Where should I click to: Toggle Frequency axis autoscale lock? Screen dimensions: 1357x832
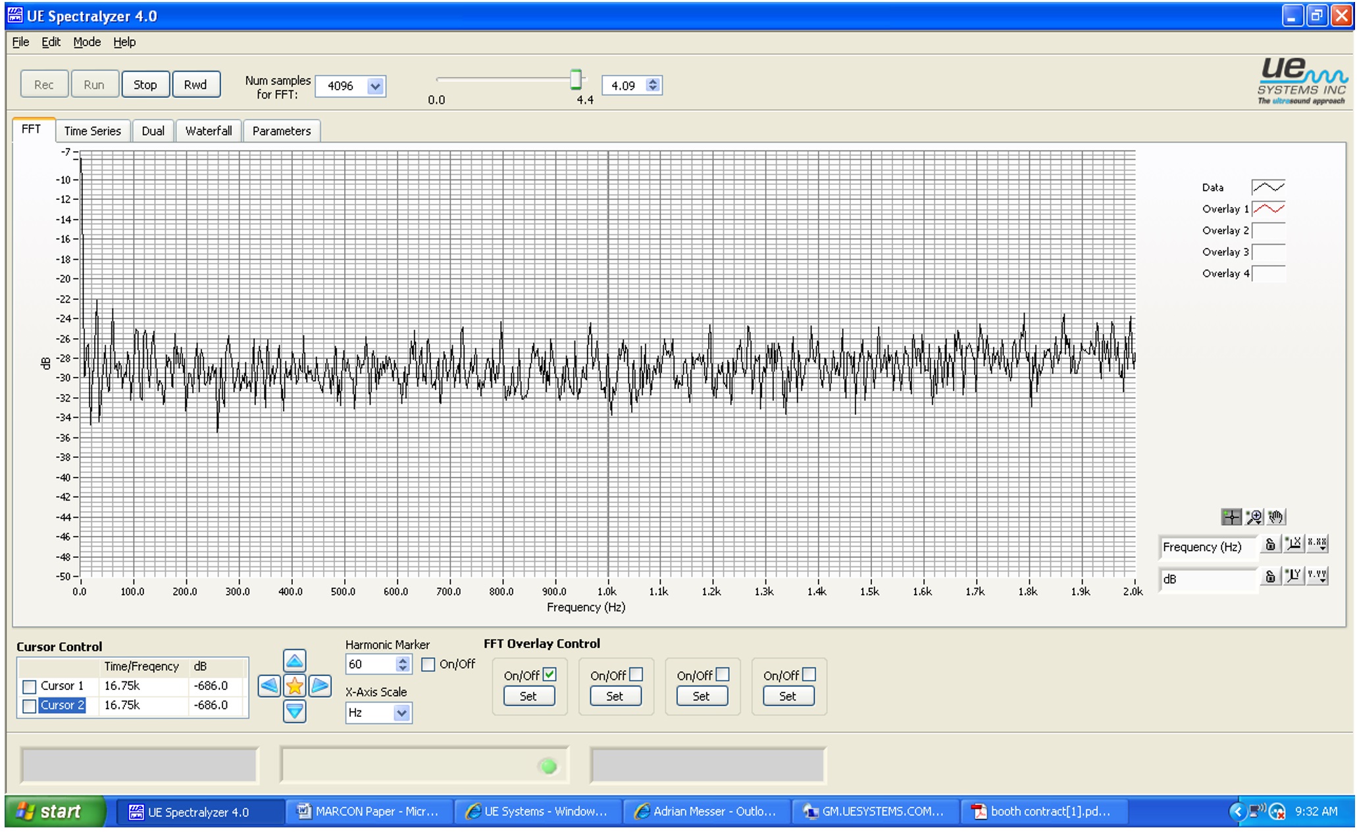1270,545
